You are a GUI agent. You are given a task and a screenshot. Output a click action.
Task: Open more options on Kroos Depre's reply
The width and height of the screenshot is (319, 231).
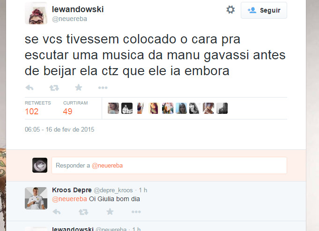(136, 212)
